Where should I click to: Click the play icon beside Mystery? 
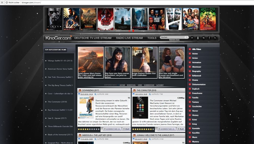pyautogui.click(x=190, y=142)
